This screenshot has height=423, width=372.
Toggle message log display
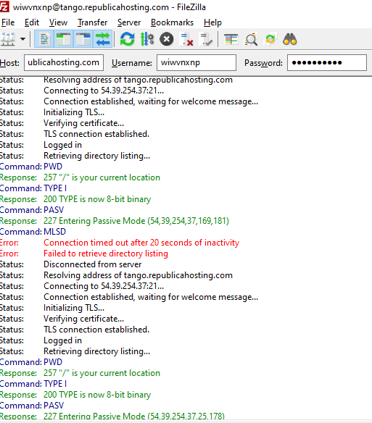(44, 39)
